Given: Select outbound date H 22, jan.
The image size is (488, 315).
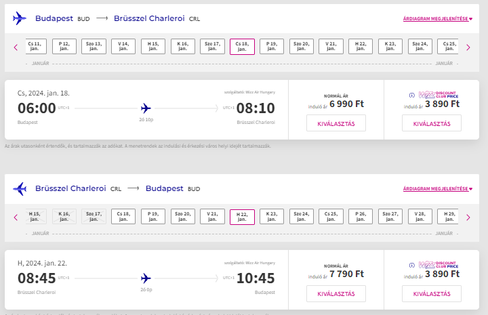Looking at the screenshot, I should [361, 46].
